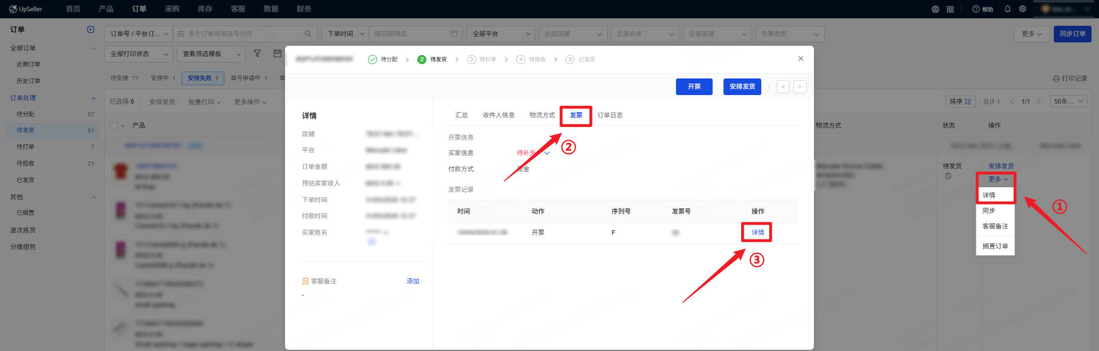This screenshot has width=1099, height=351.
Task: Click step 2 待发货 circle
Action: [422, 60]
